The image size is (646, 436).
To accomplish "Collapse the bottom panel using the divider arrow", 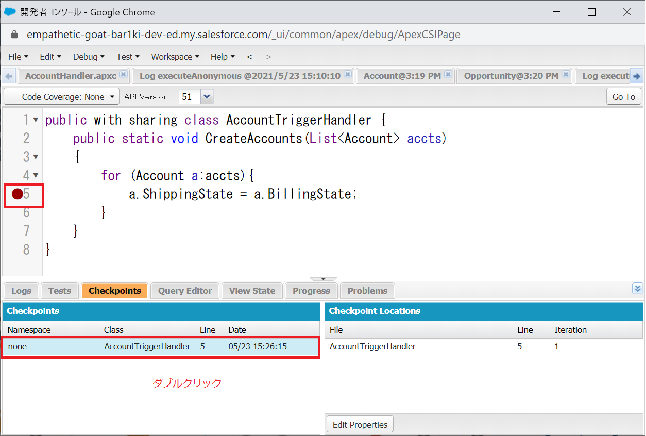I will (x=323, y=279).
